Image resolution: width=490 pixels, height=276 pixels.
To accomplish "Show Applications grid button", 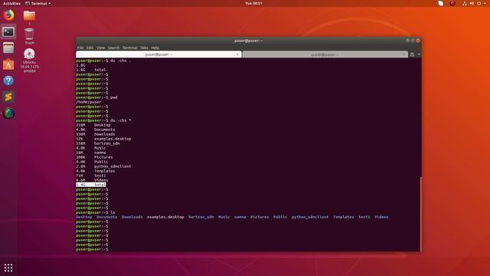I will (8, 268).
